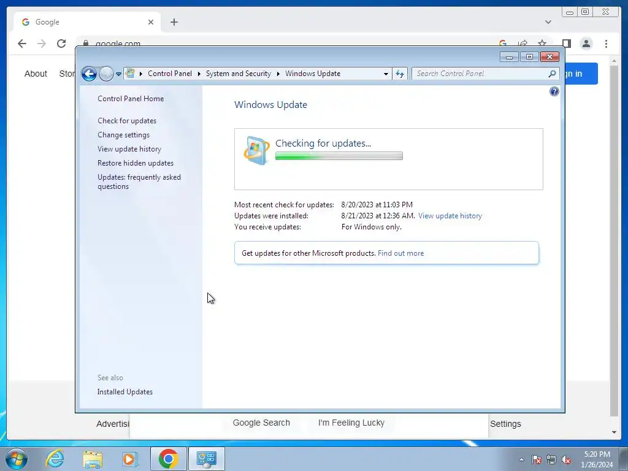Click Google Search button in Chrome
The image size is (628, 471).
tap(261, 423)
